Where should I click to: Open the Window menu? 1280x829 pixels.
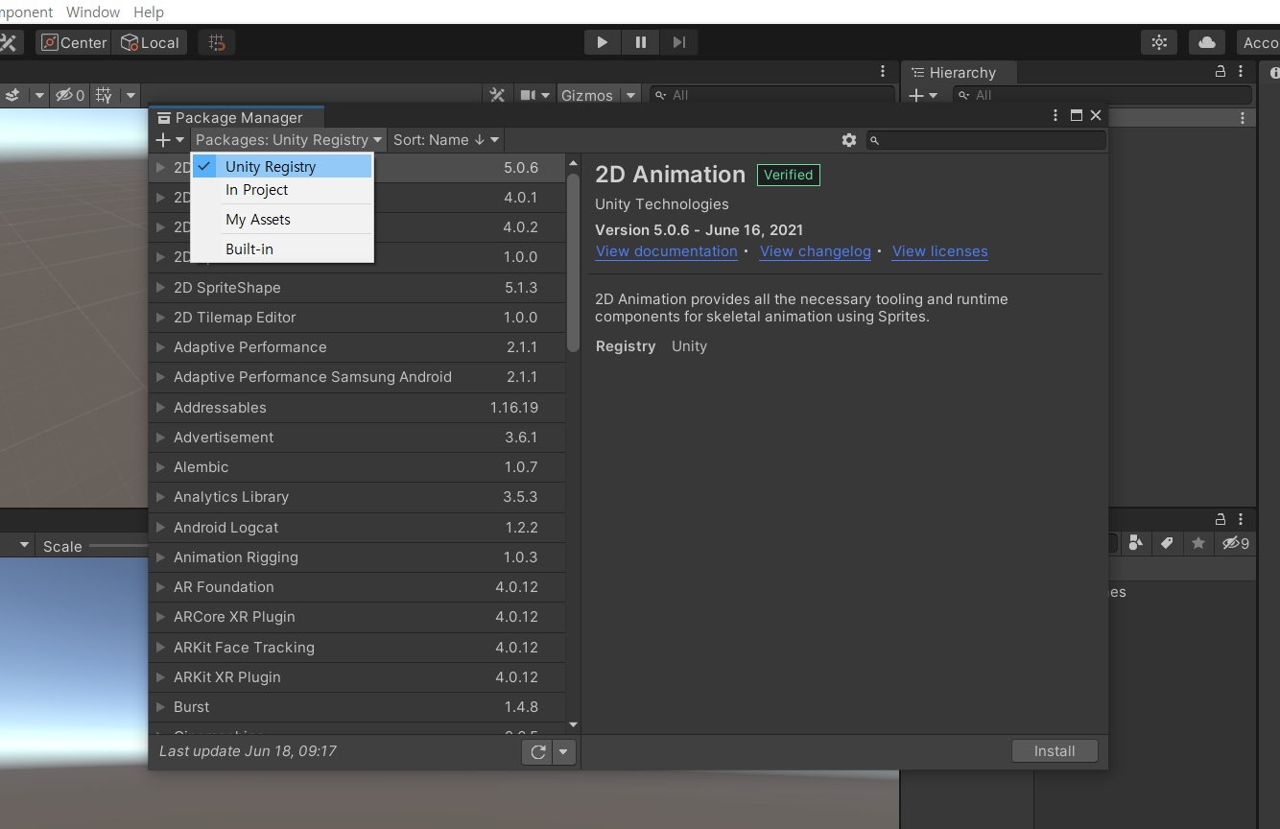pos(93,12)
